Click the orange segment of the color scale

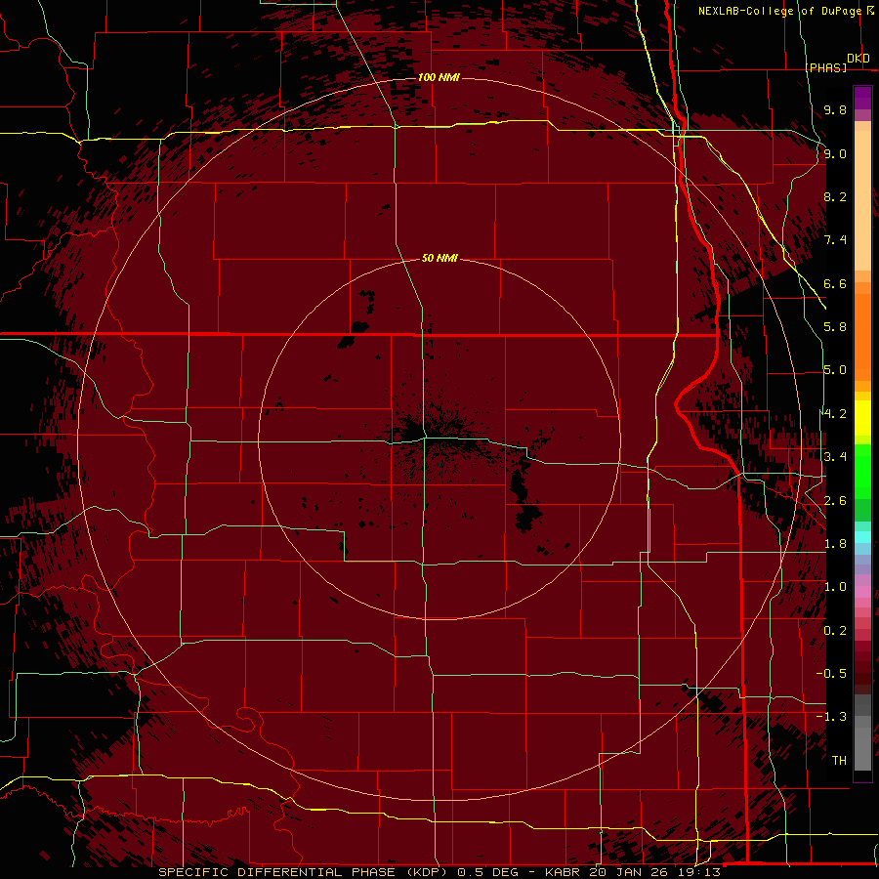pos(862,338)
